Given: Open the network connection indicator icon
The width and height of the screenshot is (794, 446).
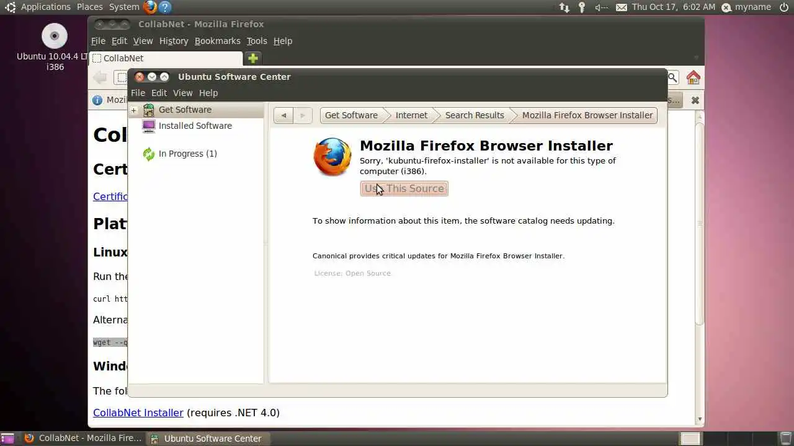Looking at the screenshot, I should 564,7.
